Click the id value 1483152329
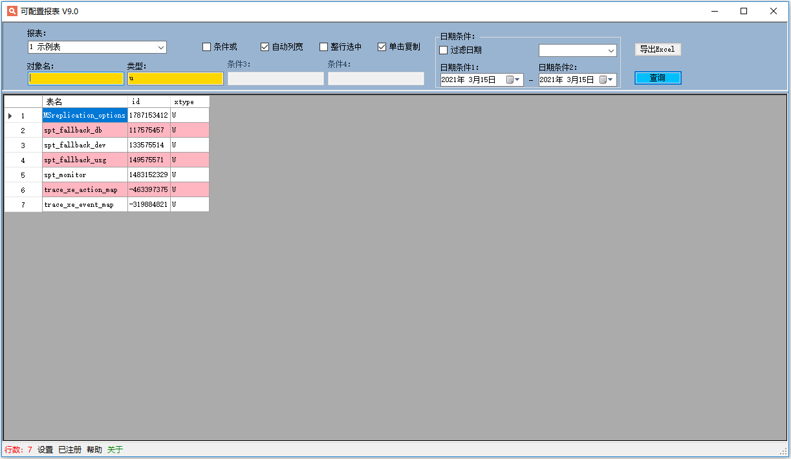The width and height of the screenshot is (791, 459). click(149, 175)
